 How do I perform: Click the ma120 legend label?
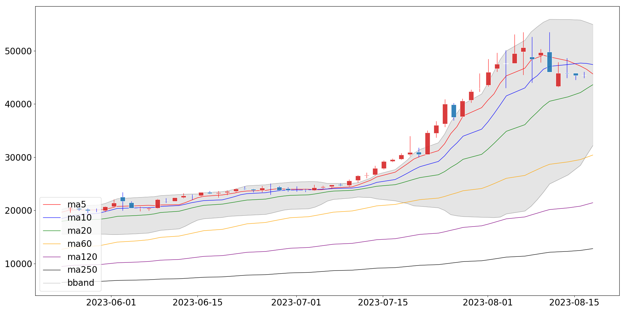(82, 257)
